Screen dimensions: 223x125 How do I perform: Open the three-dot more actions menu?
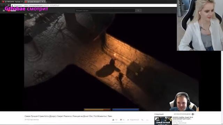147,120
